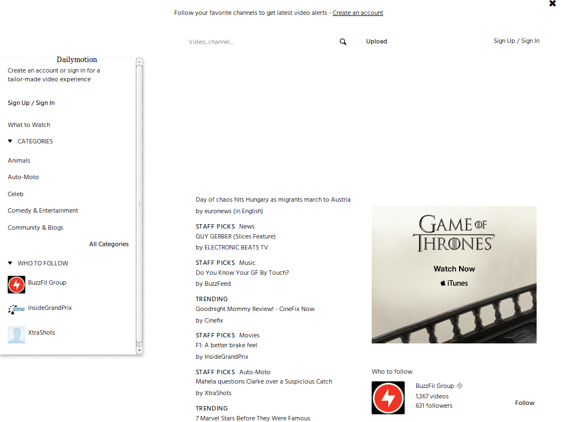Select Comedy & Entertainment category

pos(43,210)
